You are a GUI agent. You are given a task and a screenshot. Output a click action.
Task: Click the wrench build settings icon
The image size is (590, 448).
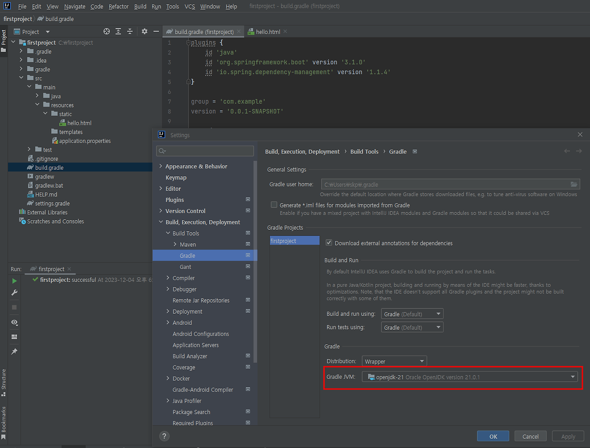point(14,293)
